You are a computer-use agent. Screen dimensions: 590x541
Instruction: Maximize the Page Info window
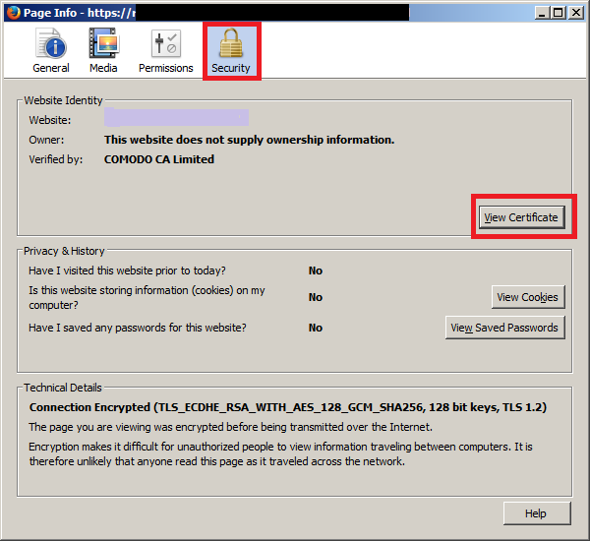click(x=559, y=12)
